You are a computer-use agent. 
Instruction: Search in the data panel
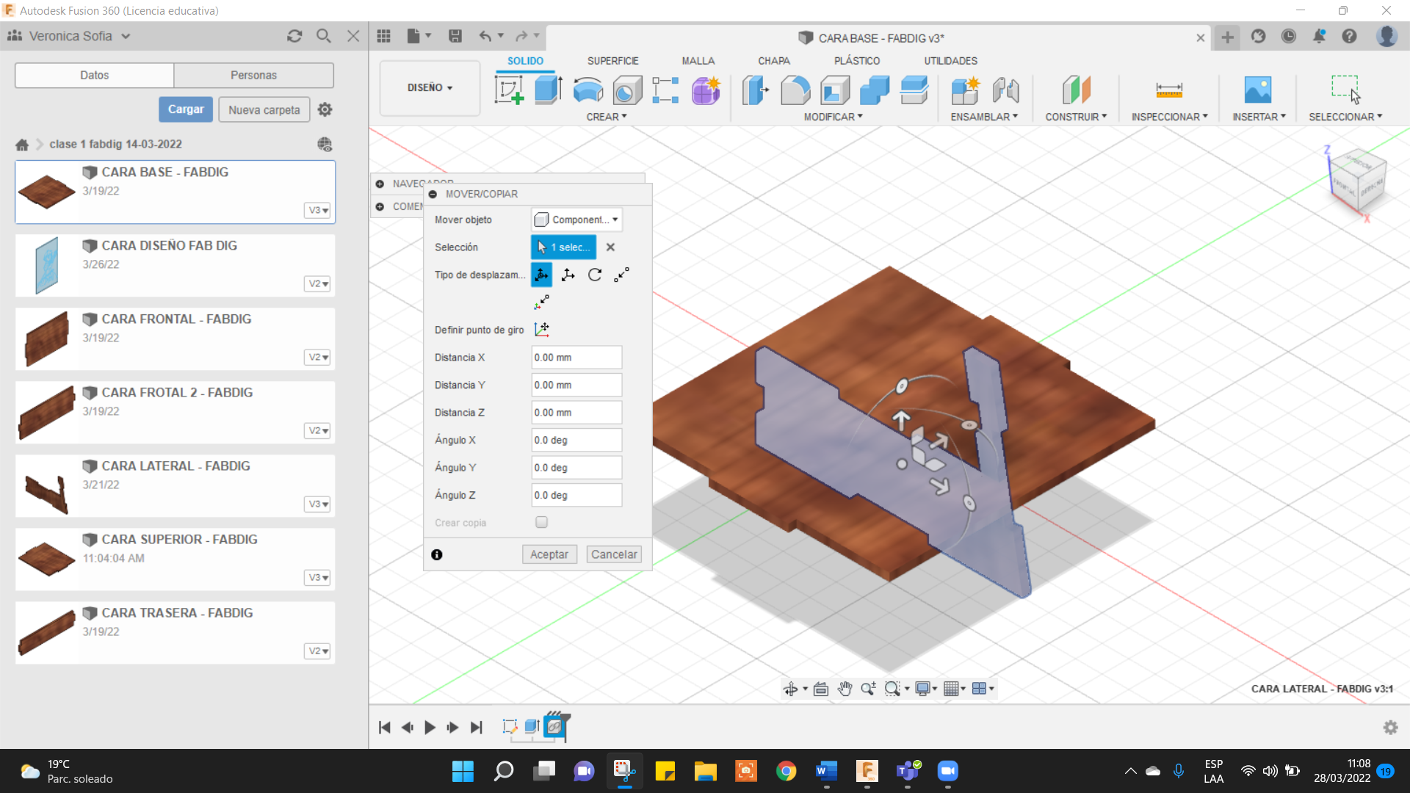point(323,36)
